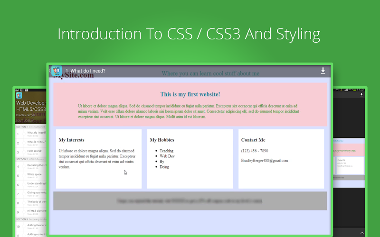Open lecture 10 'Adding Header c...'
Screen dimensions: 380x237
tap(30, 227)
